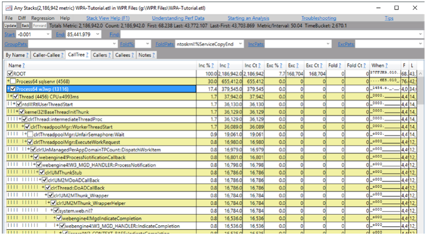Switch to the By Name tab

coord(17,55)
